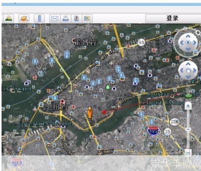Click the Roosevelt Island label
This screenshot has height=171, width=201.
click(173, 94)
